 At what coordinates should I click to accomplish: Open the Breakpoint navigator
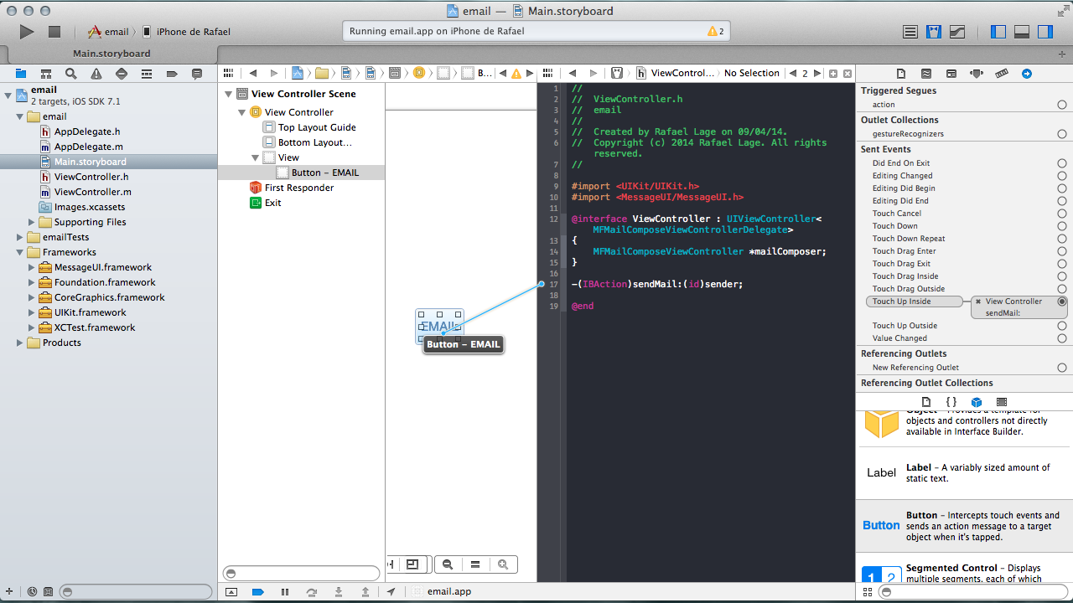coord(172,74)
